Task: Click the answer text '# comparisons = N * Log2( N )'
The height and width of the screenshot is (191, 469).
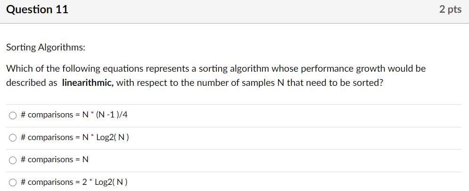Action: point(75,137)
